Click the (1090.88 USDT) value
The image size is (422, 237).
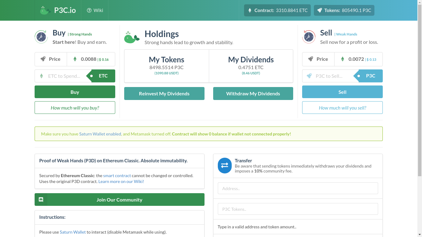point(167,73)
